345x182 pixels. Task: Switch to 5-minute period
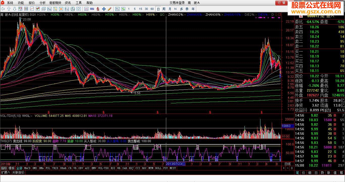pos(135,9)
